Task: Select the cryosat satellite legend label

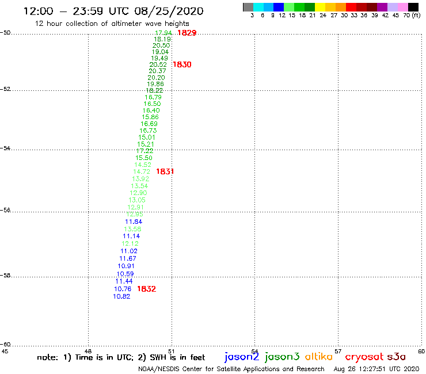Action: pyautogui.click(x=364, y=357)
